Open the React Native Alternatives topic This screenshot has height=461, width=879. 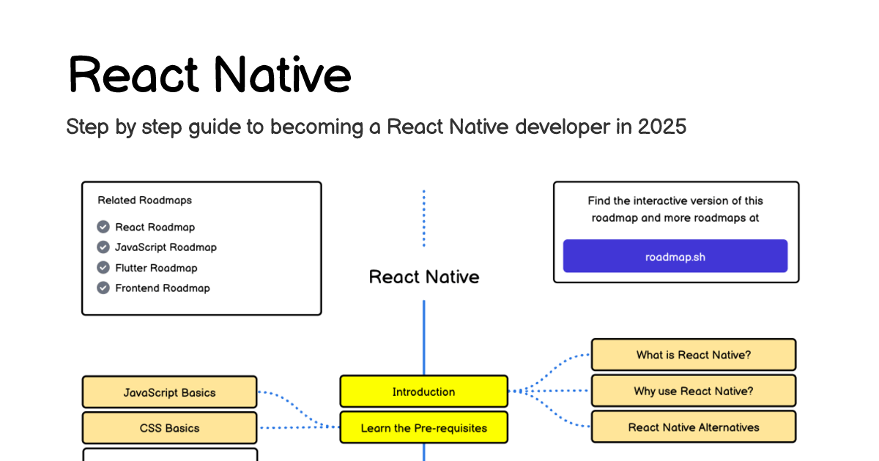pyautogui.click(x=693, y=427)
